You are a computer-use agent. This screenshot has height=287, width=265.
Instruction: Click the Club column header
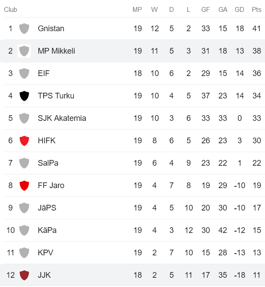11,10
